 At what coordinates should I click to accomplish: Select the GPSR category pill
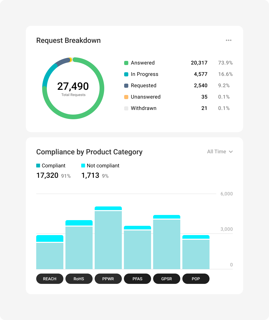point(167,279)
